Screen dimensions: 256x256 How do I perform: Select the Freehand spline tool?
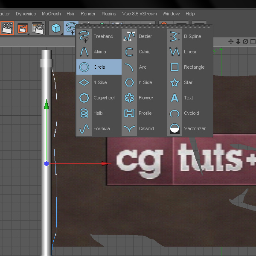99,36
